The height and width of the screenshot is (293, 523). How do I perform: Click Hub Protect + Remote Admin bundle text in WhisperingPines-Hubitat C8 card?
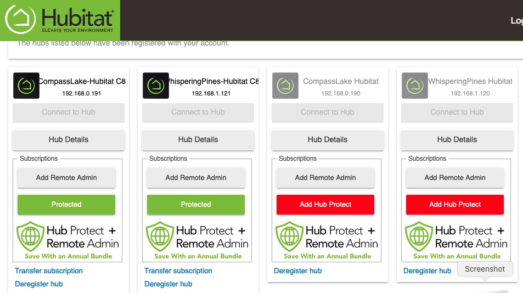tap(212, 237)
